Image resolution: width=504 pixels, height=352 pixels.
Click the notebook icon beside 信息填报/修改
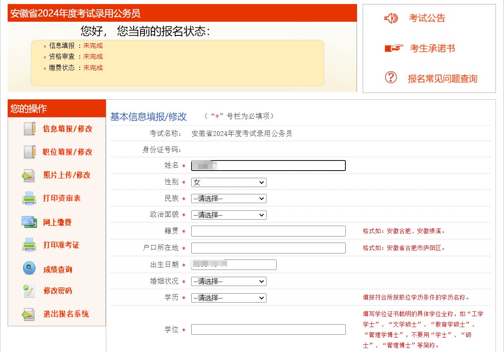[x=29, y=129]
